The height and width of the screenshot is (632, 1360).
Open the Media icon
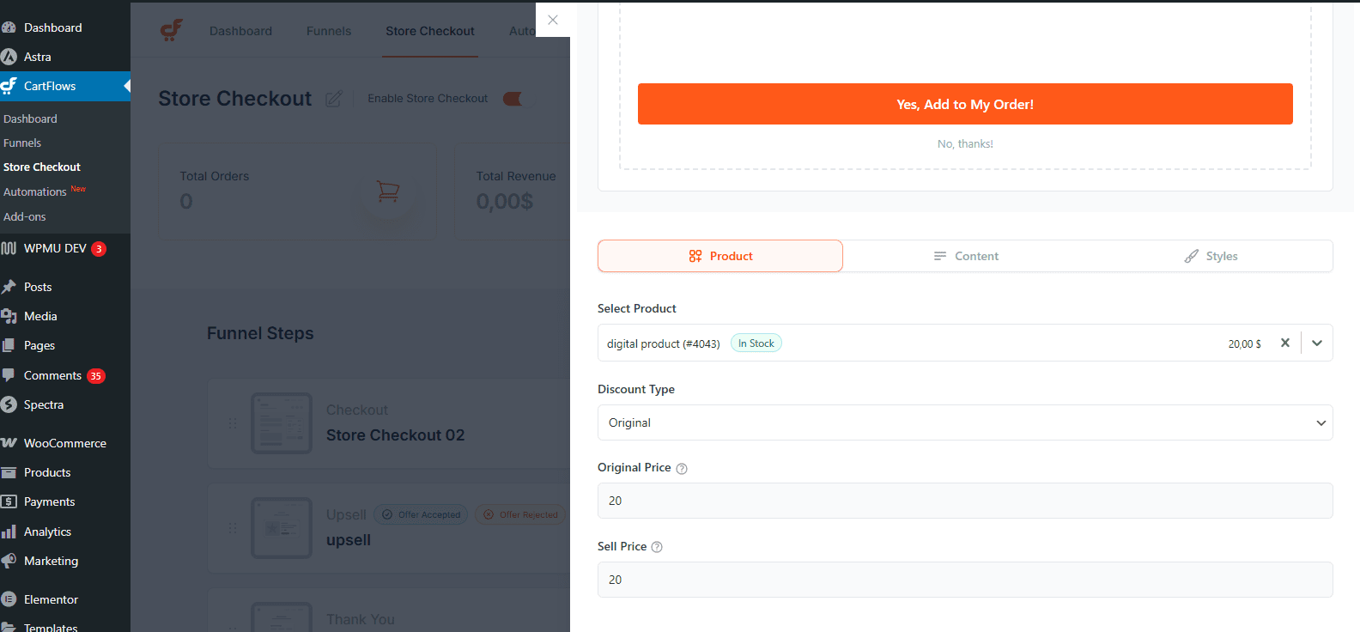pyautogui.click(x=9, y=316)
